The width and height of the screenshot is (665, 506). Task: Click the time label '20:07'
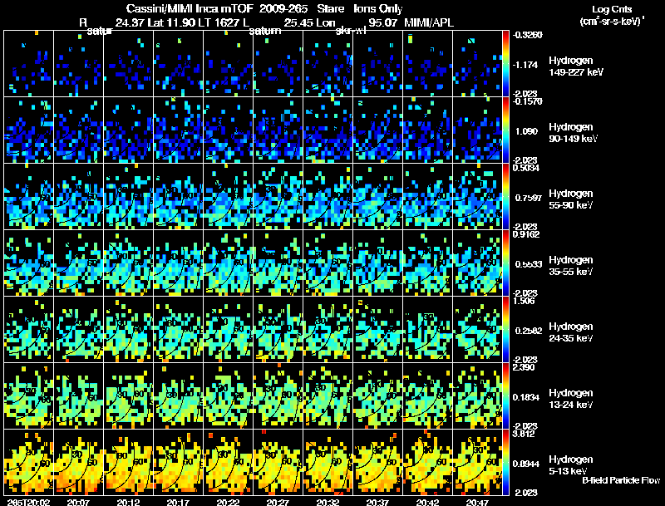click(78, 502)
